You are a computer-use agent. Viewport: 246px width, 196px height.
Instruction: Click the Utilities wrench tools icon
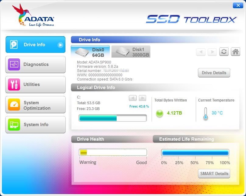pyautogui.click(x=14, y=84)
